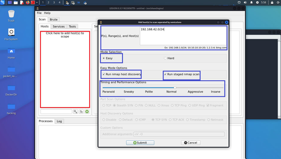Click the Additional arguments field
The height and width of the screenshot is (159, 281).
(179, 134)
